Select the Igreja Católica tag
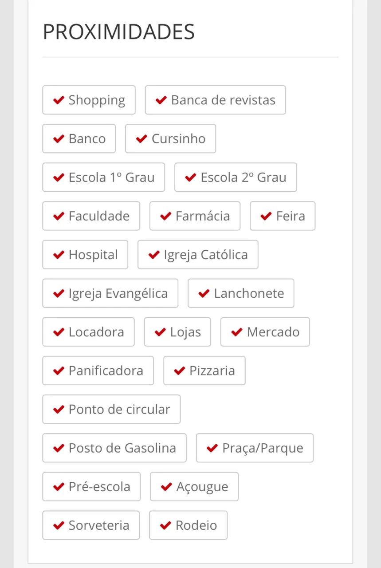 pyautogui.click(x=198, y=255)
